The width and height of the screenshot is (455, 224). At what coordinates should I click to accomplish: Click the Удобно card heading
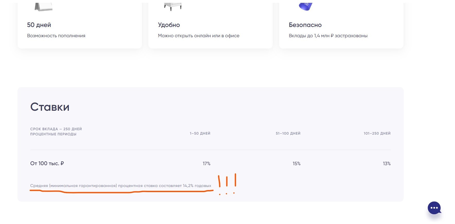pos(169,25)
